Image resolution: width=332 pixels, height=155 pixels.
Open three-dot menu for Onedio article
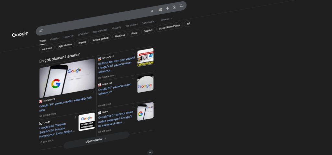click(75, 117)
